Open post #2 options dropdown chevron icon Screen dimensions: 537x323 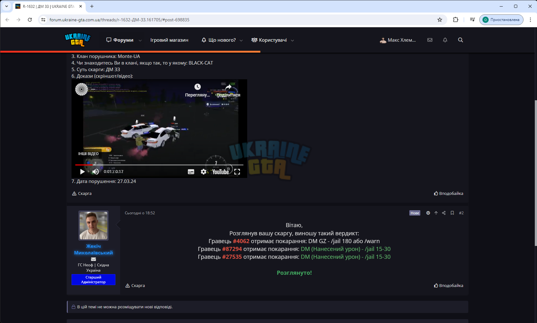click(x=428, y=213)
